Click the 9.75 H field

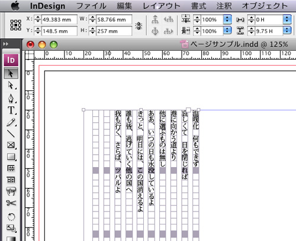269,31
